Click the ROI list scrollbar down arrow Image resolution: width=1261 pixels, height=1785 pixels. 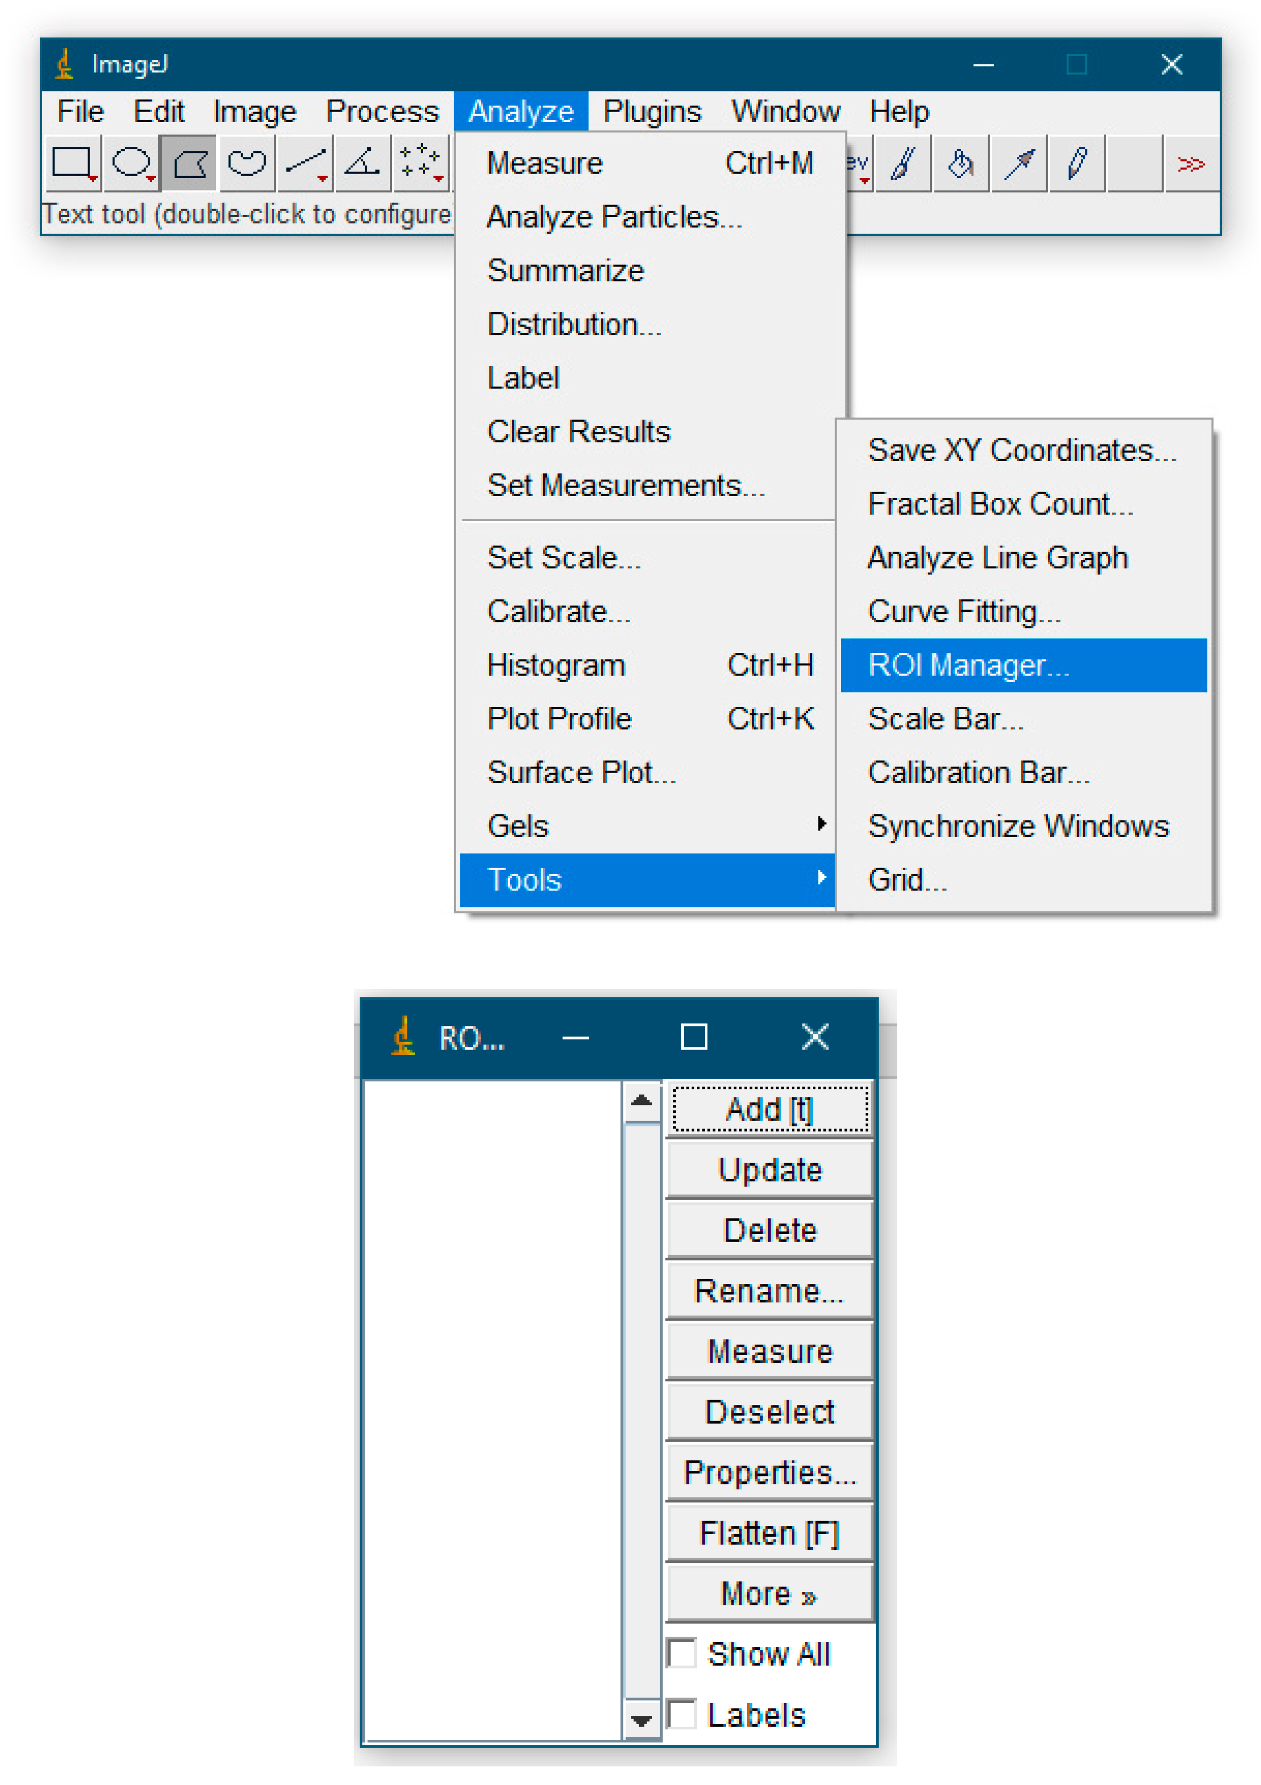(642, 1721)
